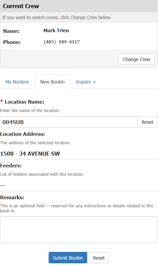Click the Location Address label
This screenshot has width=158, height=265.
pos(22,134)
